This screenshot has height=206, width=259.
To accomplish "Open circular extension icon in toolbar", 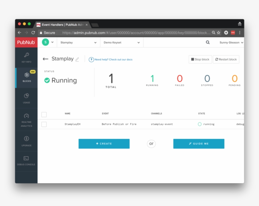I will 226,33.
